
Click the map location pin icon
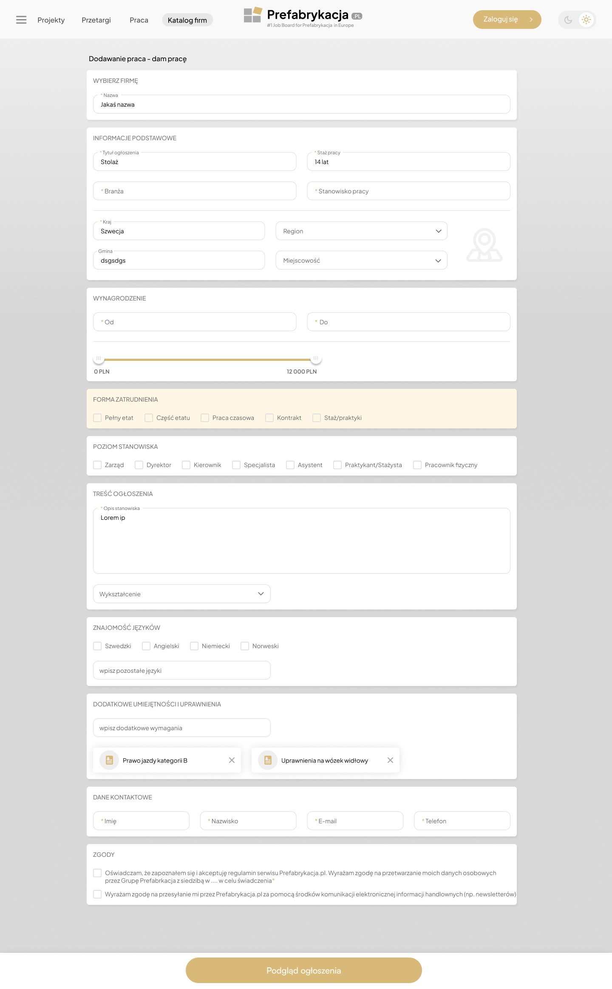484,245
